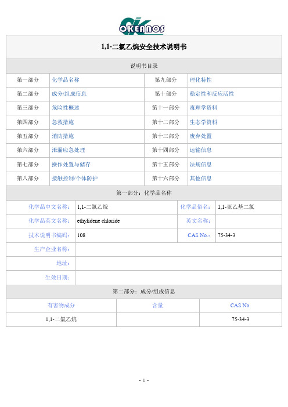Image resolution: width=288 pixels, height=407 pixels.
Task: Click the 第十一部分 row label
Action: pos(166,108)
